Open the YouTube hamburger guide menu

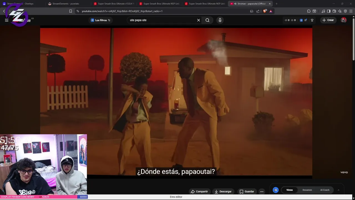7,20
